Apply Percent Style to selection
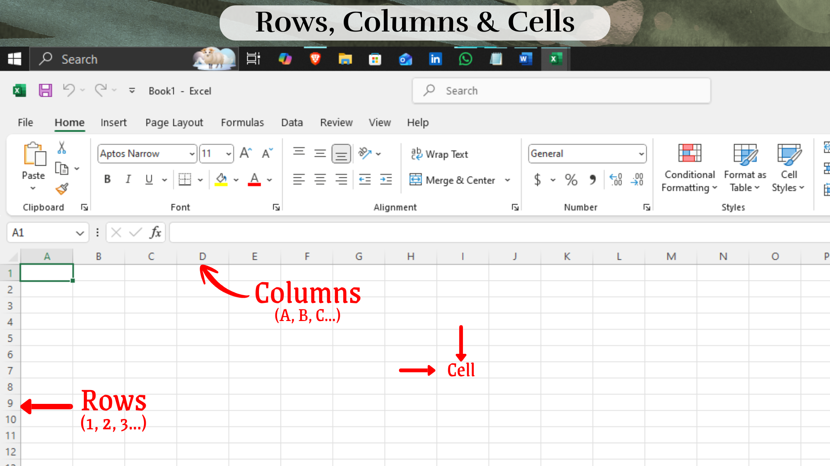 click(571, 180)
